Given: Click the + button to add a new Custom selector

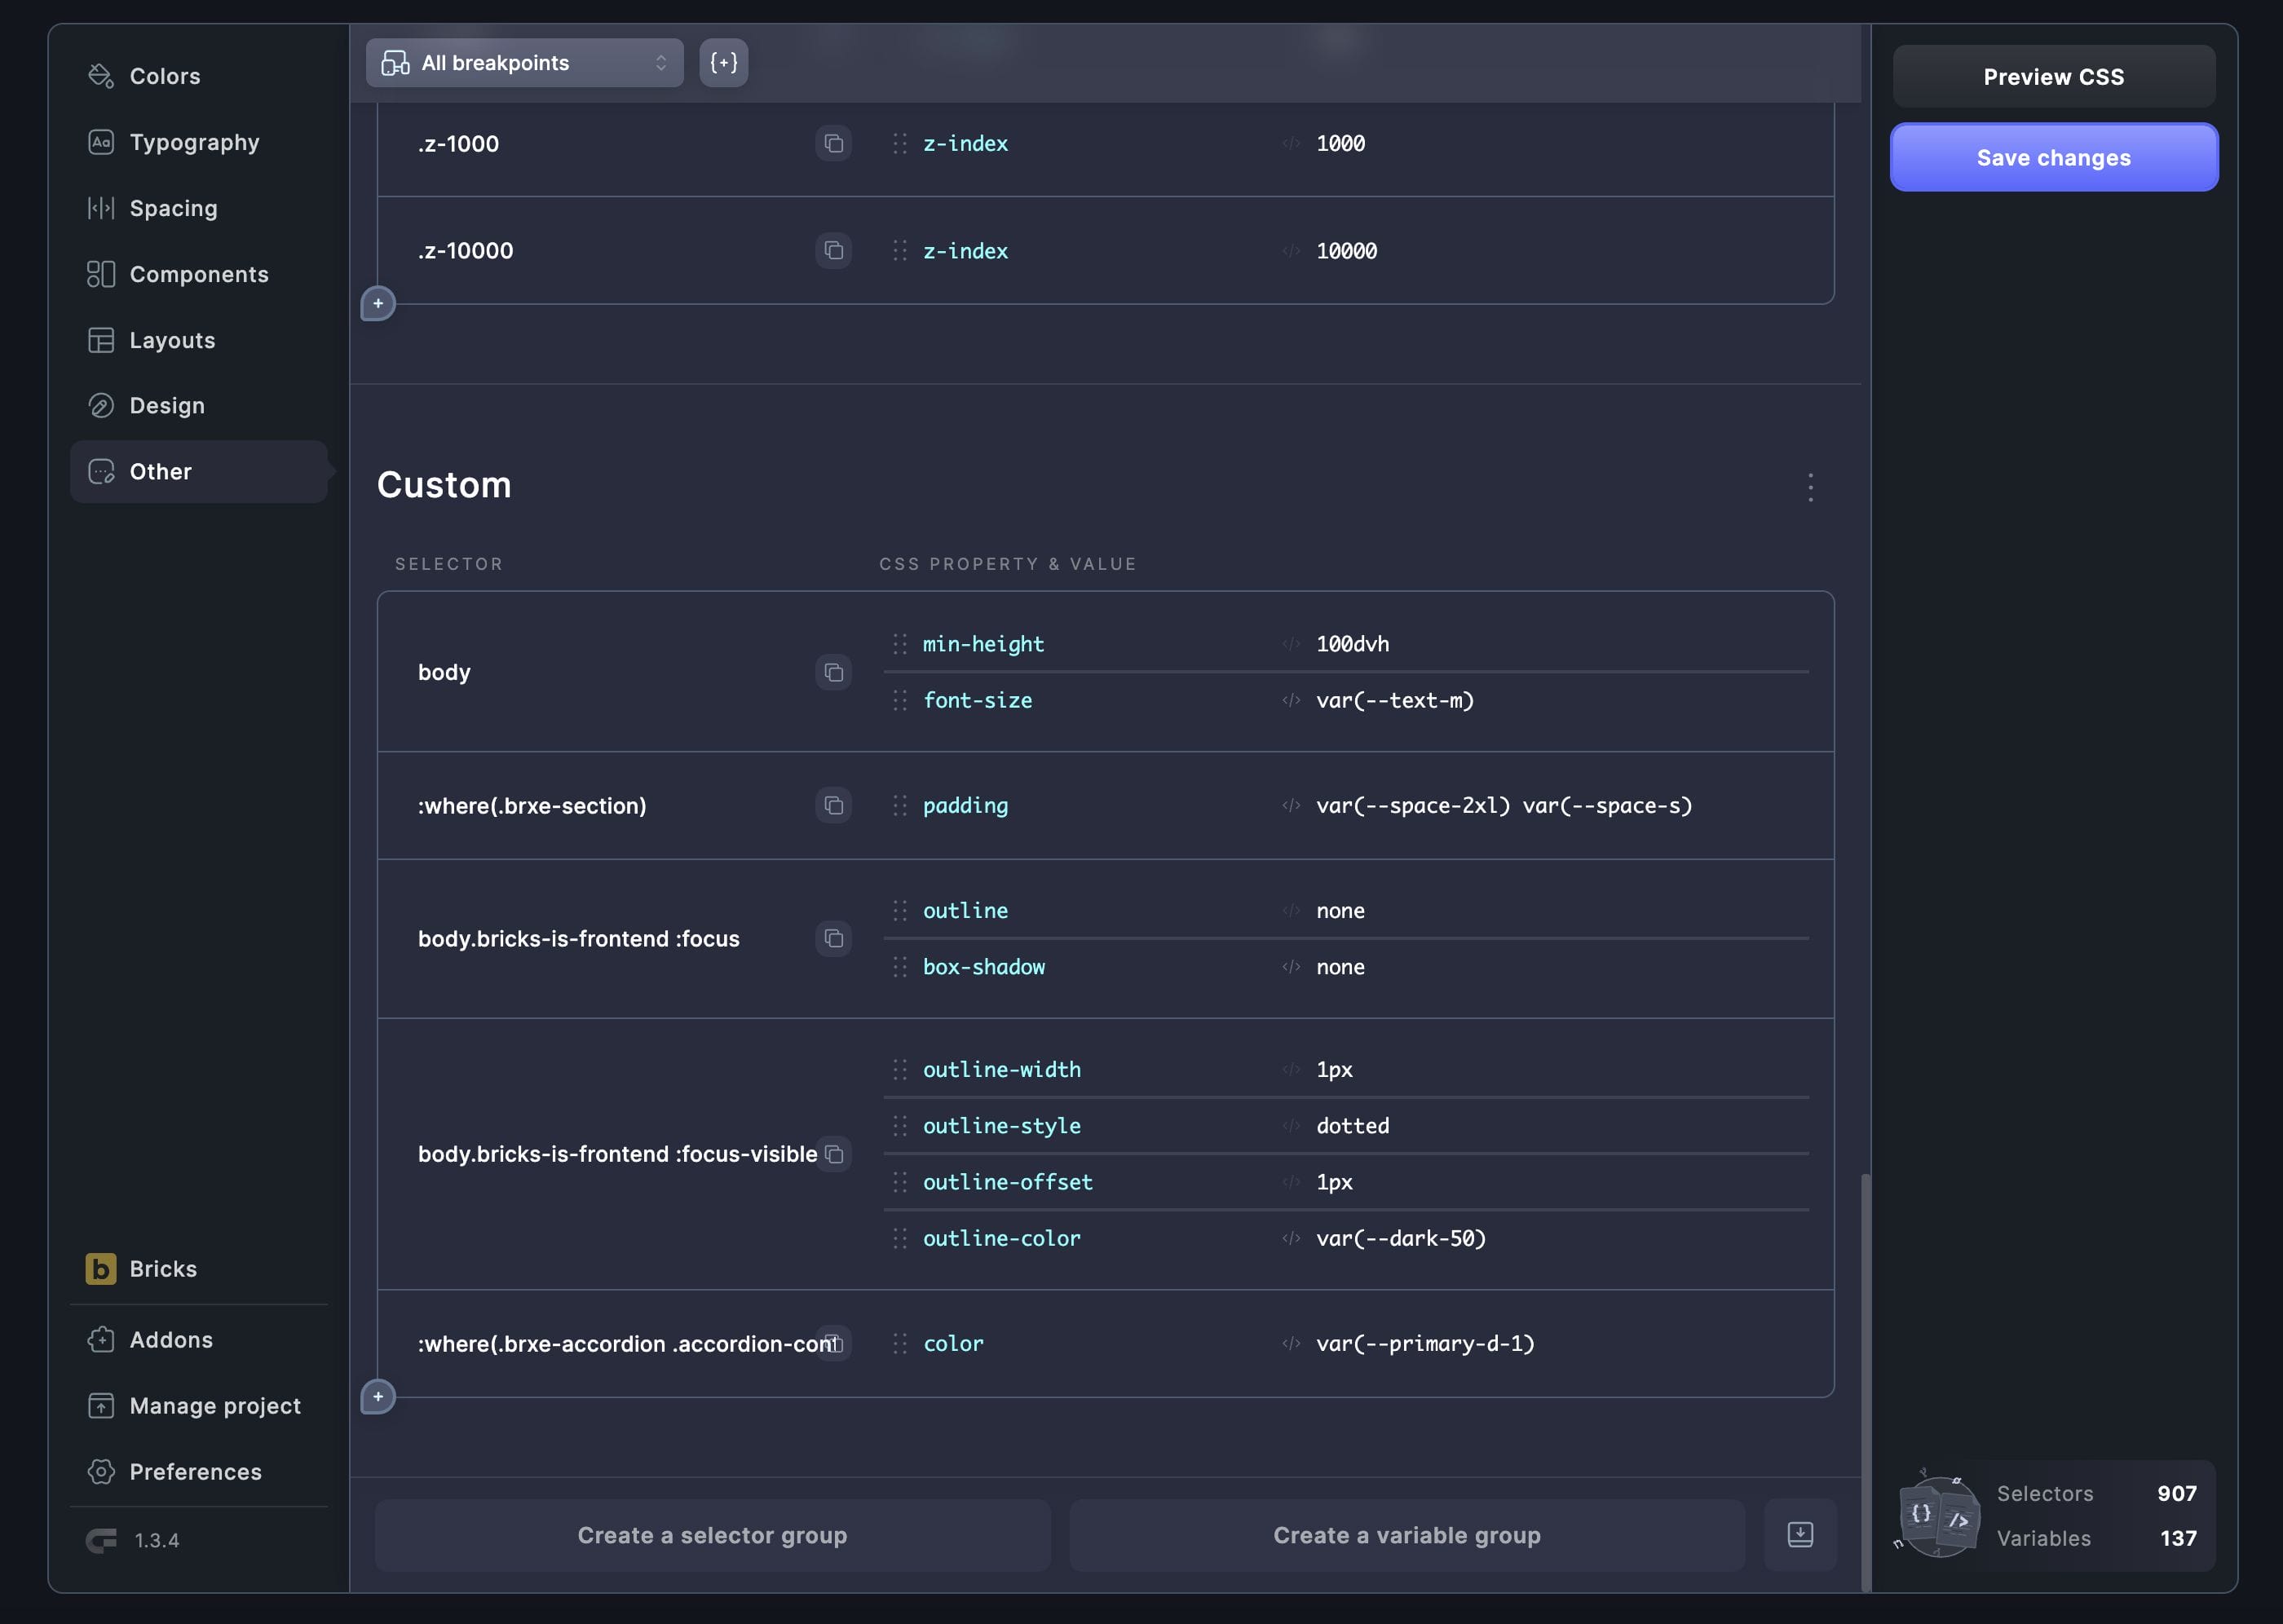Looking at the screenshot, I should (x=378, y=1396).
